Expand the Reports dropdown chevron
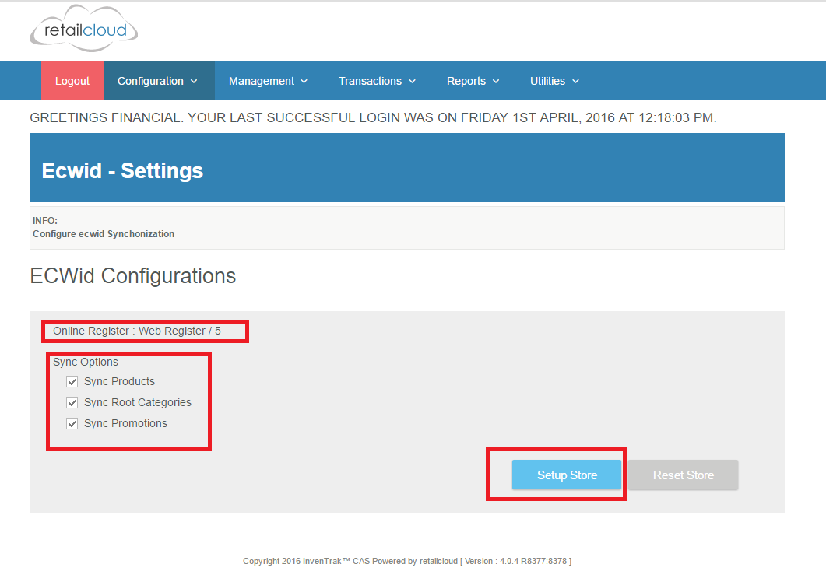 pyautogui.click(x=496, y=81)
